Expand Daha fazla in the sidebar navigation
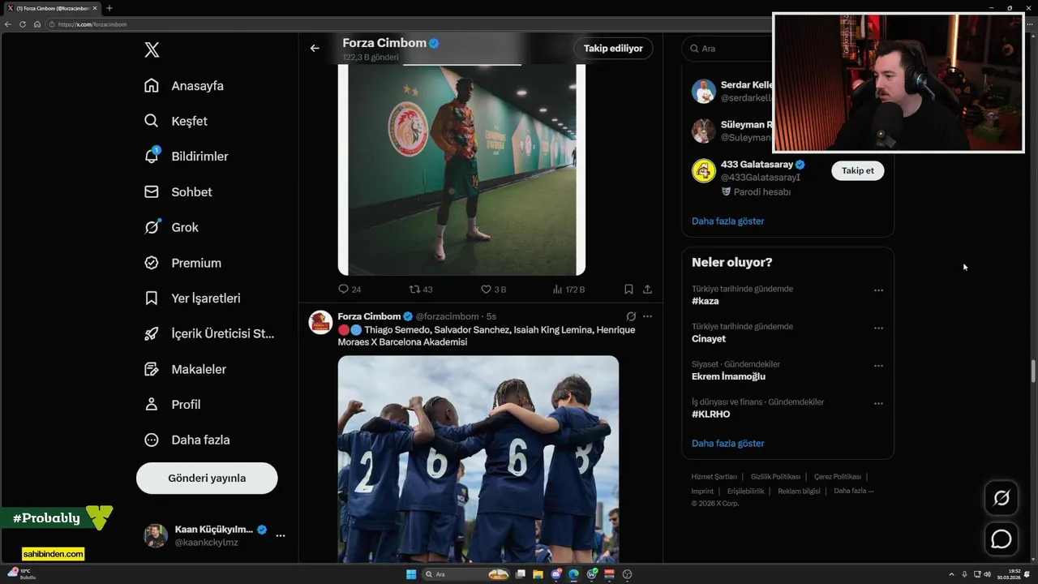 pyautogui.click(x=187, y=440)
